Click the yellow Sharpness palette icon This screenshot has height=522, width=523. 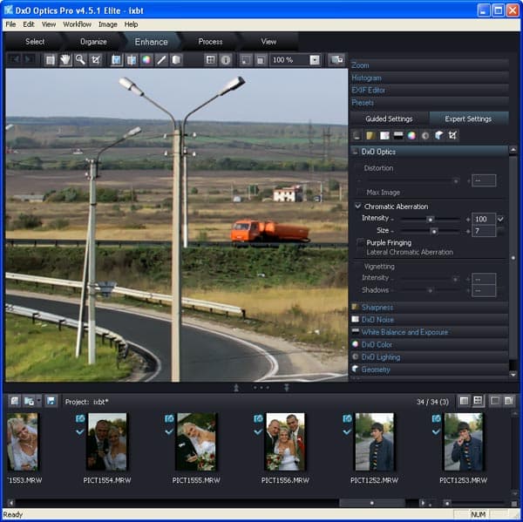coord(370,135)
